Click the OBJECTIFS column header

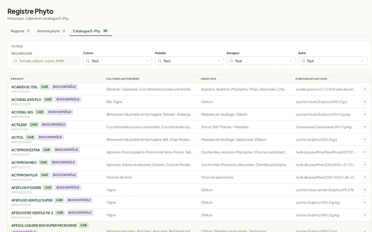coord(208,79)
